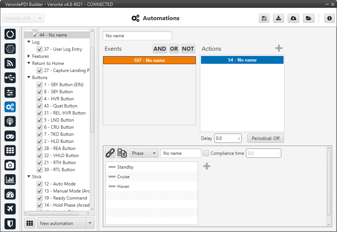This screenshot has height=232, width=337.
Task: Select the 21 - RTH Button automation
Action: pyautogui.click(x=60, y=163)
